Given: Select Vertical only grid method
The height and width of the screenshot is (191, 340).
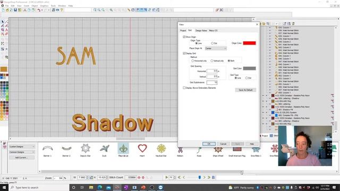Looking at the screenshot, I should coord(212,61).
